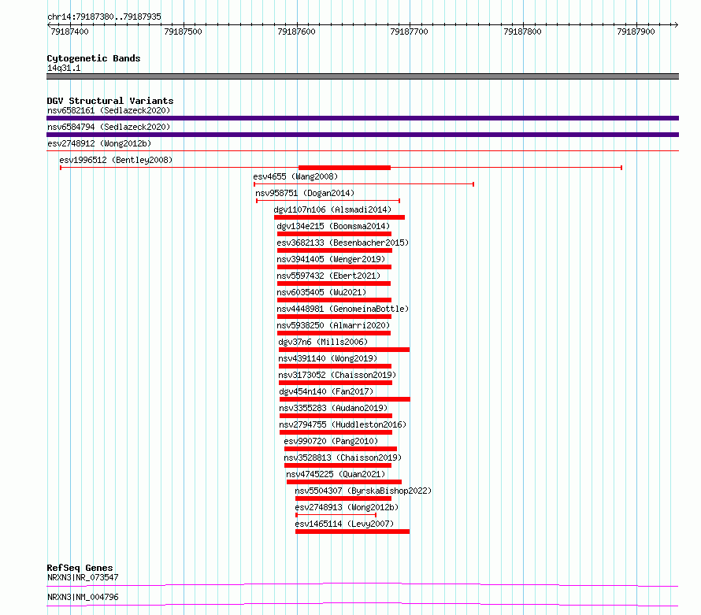The image size is (701, 615).
Task: Click ruler position 79187500
Action: click(183, 31)
